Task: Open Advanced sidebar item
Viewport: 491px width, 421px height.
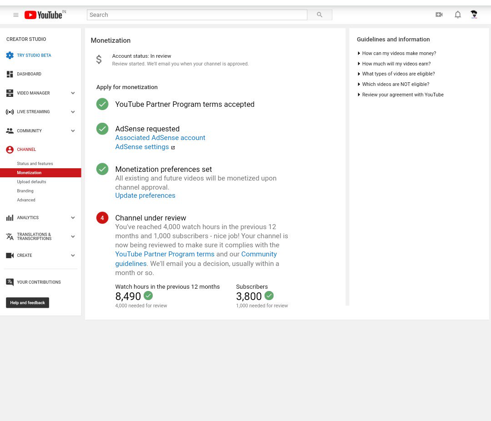Action: [x=26, y=200]
